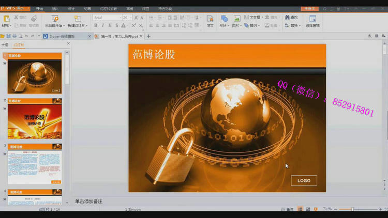Toggle Italic formatting
This screenshot has width=388, height=218.
click(x=102, y=25)
